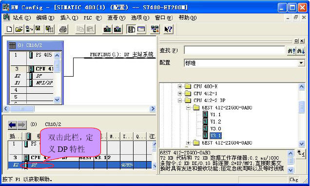Save configuration with the floppy disk icon
This screenshot has width=310, height=186.
tap(38, 29)
